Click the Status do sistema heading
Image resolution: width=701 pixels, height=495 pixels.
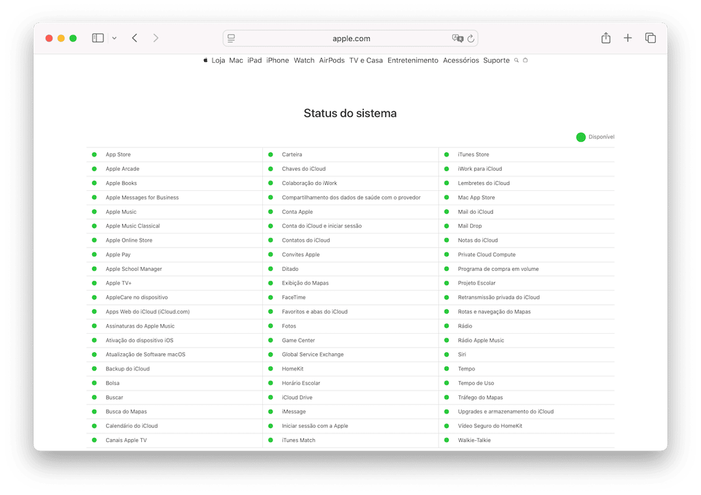tap(350, 114)
